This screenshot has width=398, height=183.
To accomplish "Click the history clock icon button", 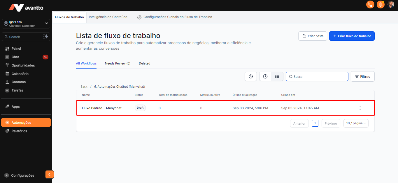I will tap(251, 76).
